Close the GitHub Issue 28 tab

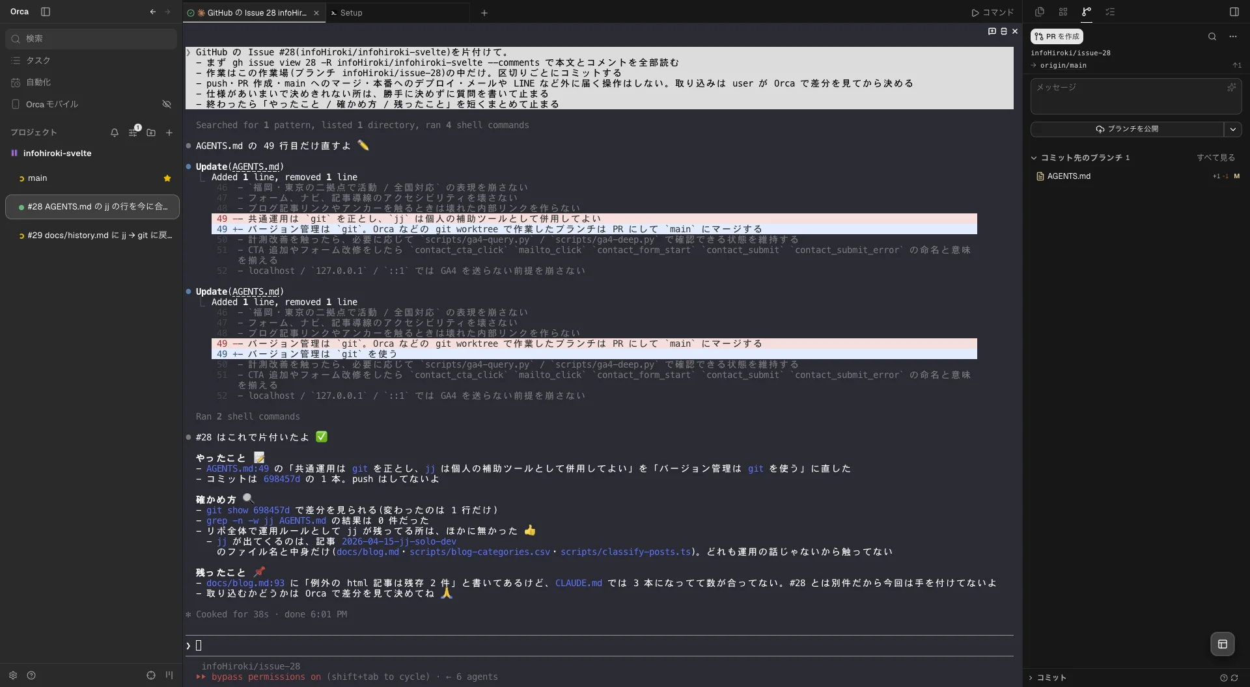316,12
